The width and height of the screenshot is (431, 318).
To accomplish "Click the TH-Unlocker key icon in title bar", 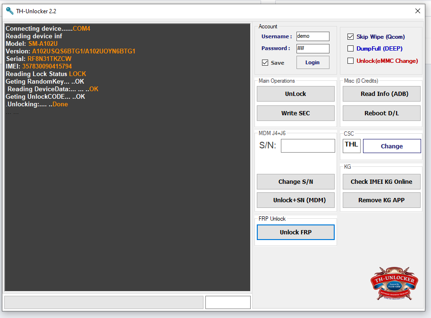I will 9,11.
